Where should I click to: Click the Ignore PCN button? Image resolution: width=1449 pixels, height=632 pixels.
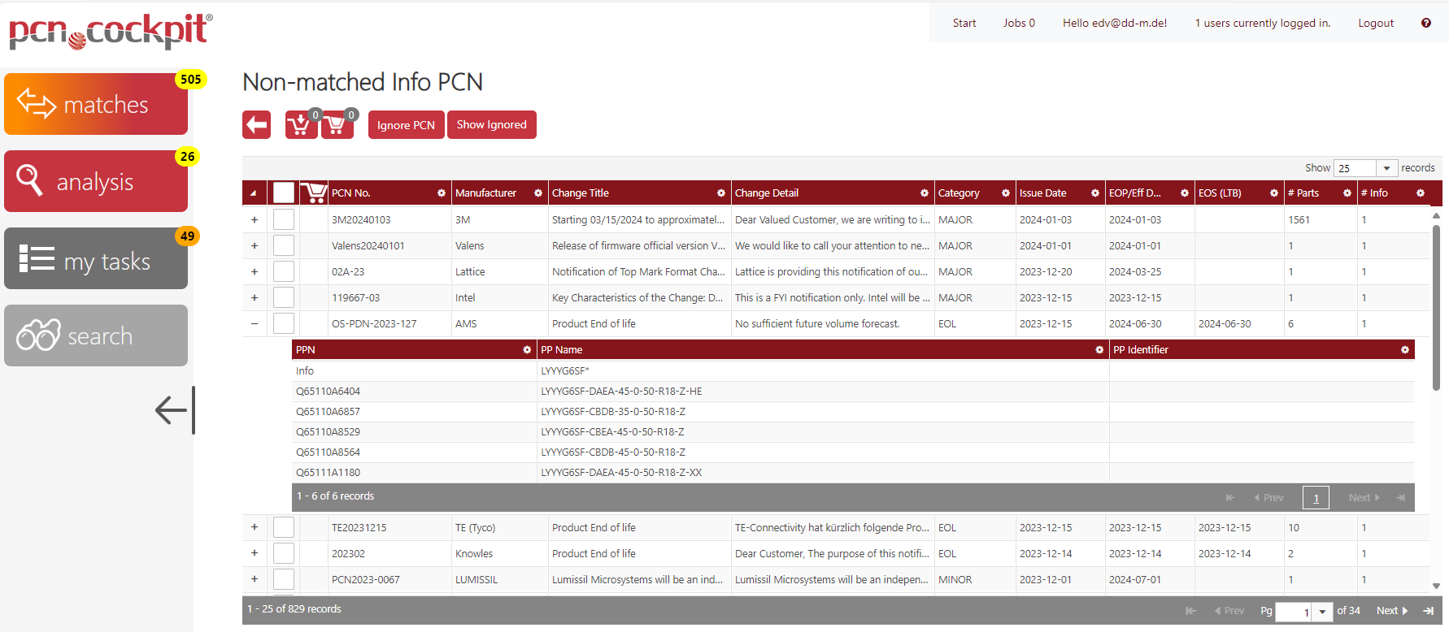point(406,125)
